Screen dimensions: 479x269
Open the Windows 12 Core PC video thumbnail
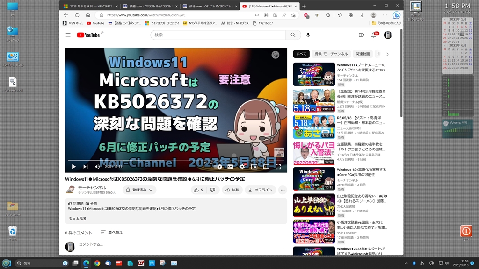tap(314, 179)
